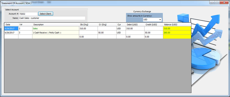
Task: Click the 310.00 Debit (USD) cell
Action: (135, 28)
